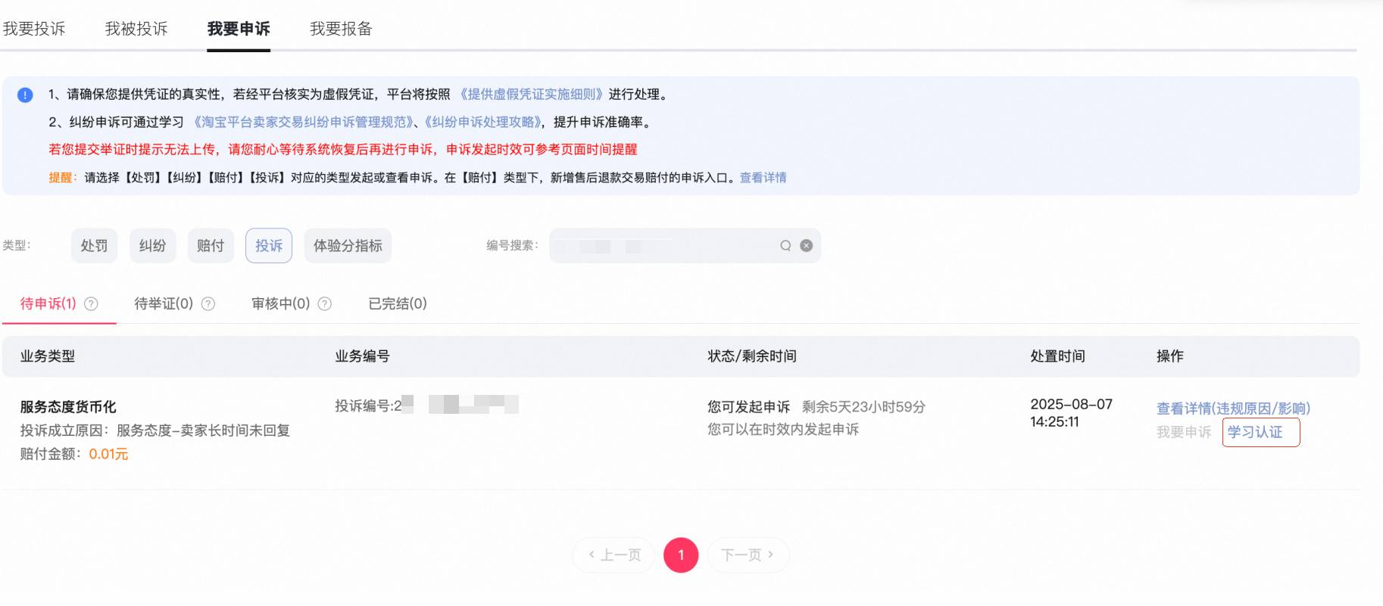
Task: Open the 待举证(0) status tab
Action: click(164, 303)
